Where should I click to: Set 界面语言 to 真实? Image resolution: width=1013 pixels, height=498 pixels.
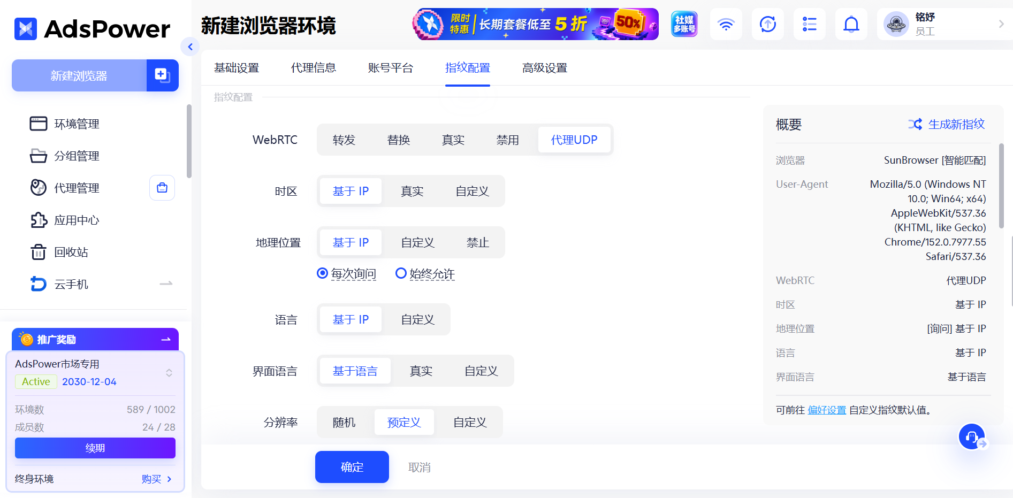[421, 371]
